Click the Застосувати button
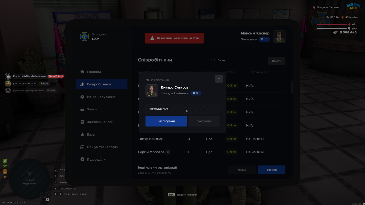This screenshot has height=205, width=365. pyautogui.click(x=166, y=121)
